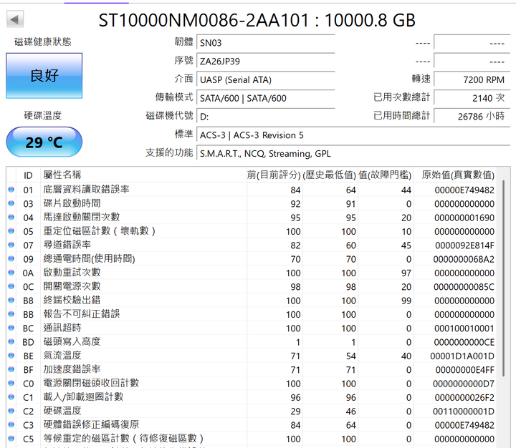Click the status dot for attribute 0C

coord(11,286)
